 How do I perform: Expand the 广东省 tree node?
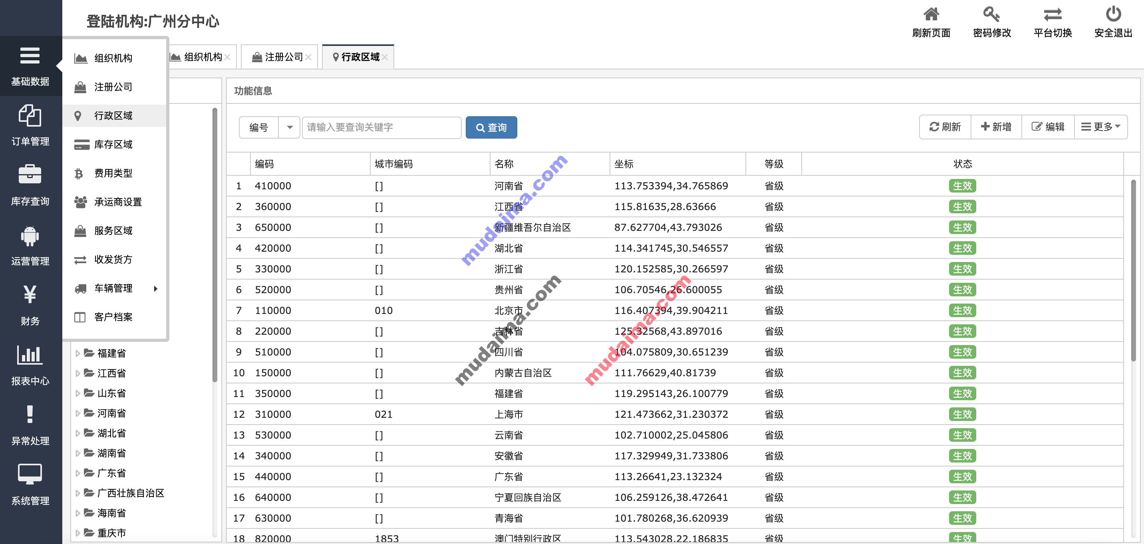click(x=78, y=473)
